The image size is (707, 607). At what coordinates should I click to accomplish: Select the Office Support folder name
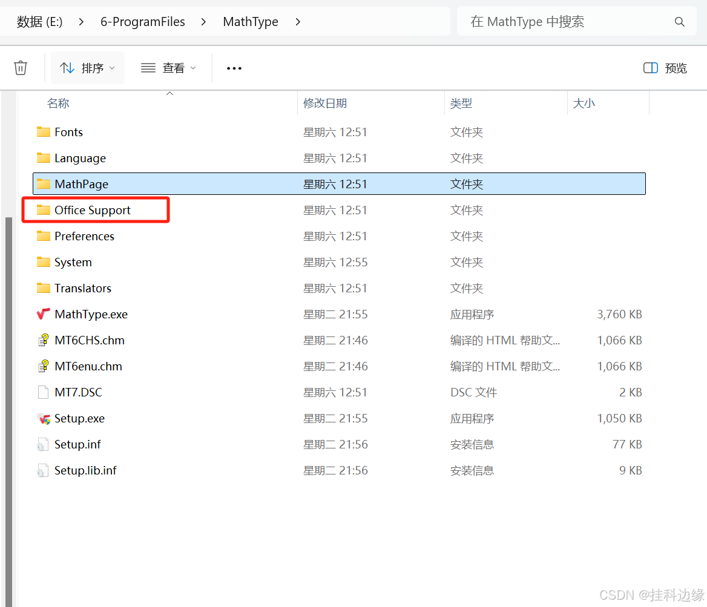pyautogui.click(x=93, y=211)
